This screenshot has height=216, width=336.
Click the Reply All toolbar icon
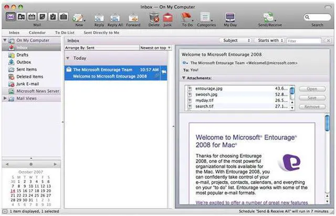(x=115, y=18)
